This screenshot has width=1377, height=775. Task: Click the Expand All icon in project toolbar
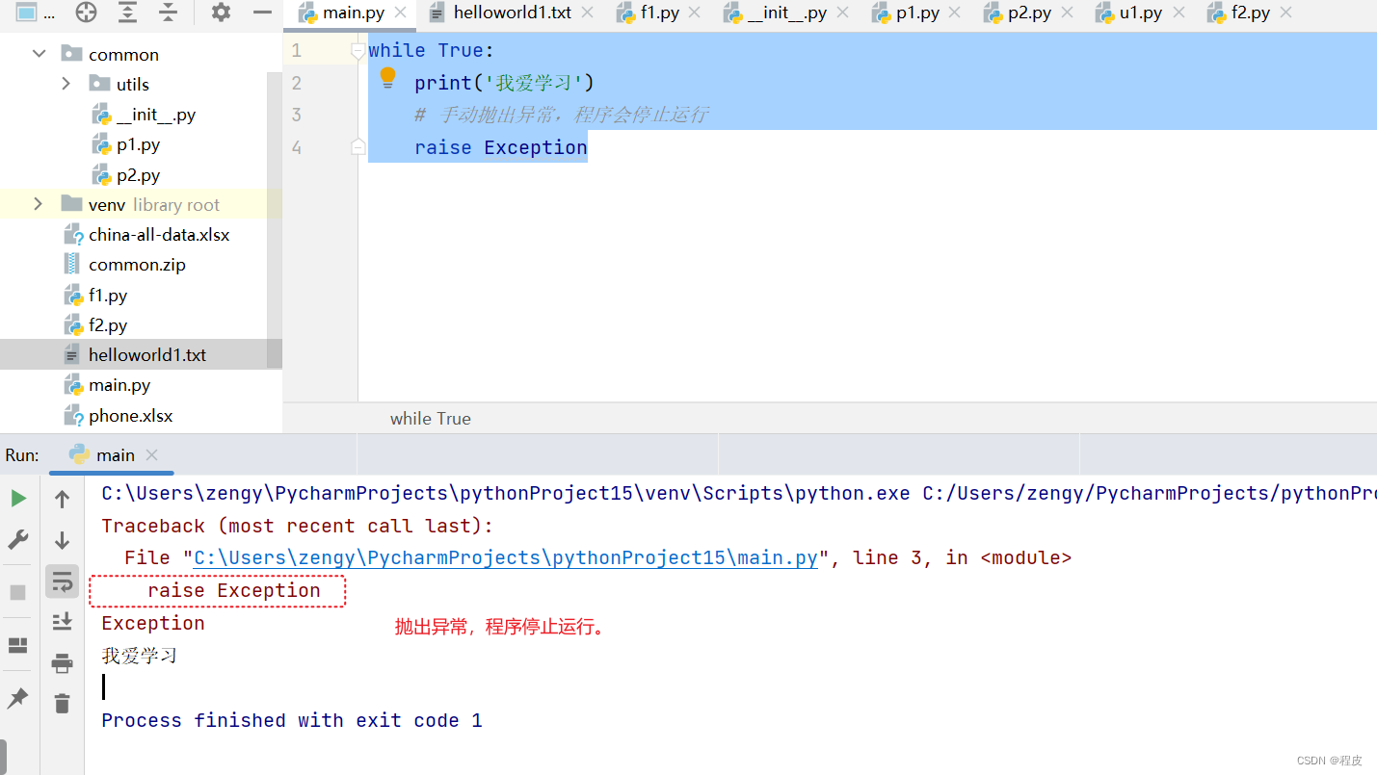tap(127, 13)
